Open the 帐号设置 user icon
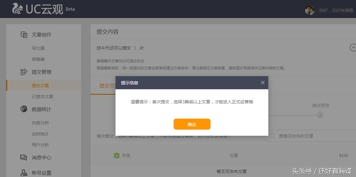The width and height of the screenshot is (356, 177). pyautogui.click(x=24, y=172)
